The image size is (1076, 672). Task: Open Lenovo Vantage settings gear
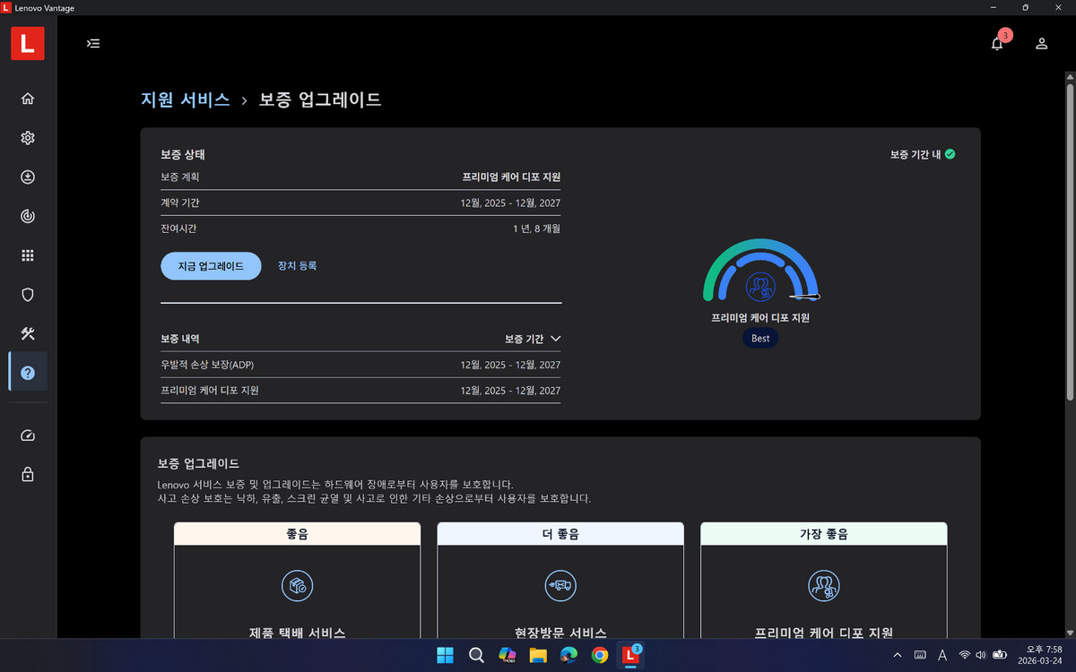(x=27, y=138)
